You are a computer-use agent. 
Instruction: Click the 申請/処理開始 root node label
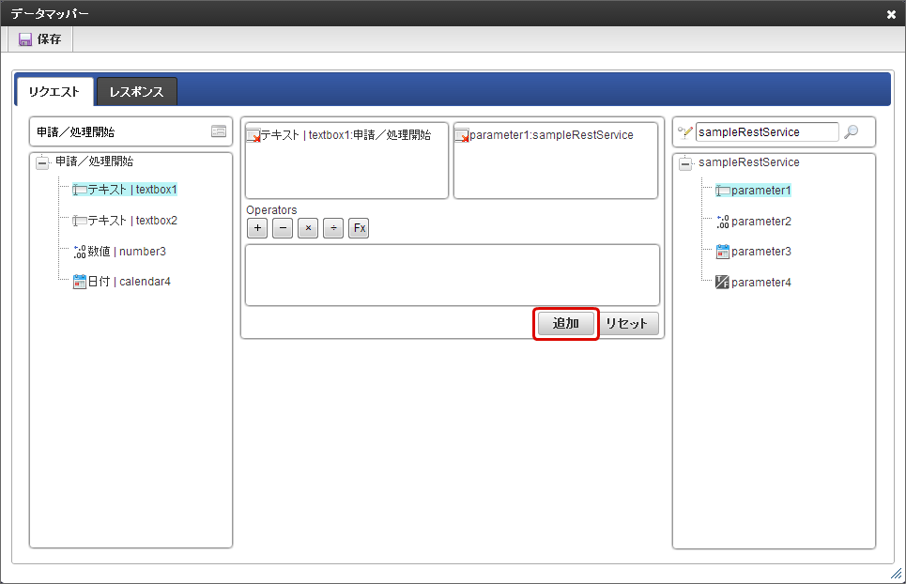point(95,161)
